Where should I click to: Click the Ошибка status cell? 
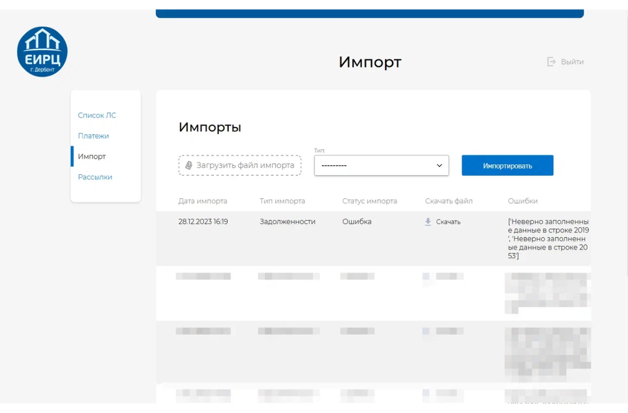(357, 221)
